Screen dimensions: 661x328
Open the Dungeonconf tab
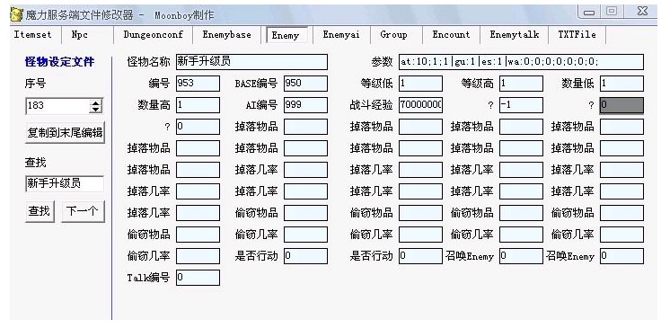point(153,35)
